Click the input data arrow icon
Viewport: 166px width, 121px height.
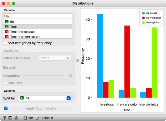[x=25, y=118]
